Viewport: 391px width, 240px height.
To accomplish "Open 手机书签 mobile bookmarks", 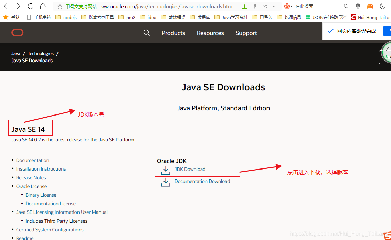I will coord(39,17).
